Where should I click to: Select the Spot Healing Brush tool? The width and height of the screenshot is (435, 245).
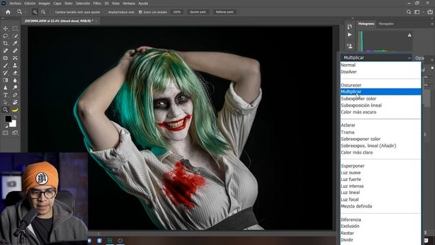(x=5, y=51)
